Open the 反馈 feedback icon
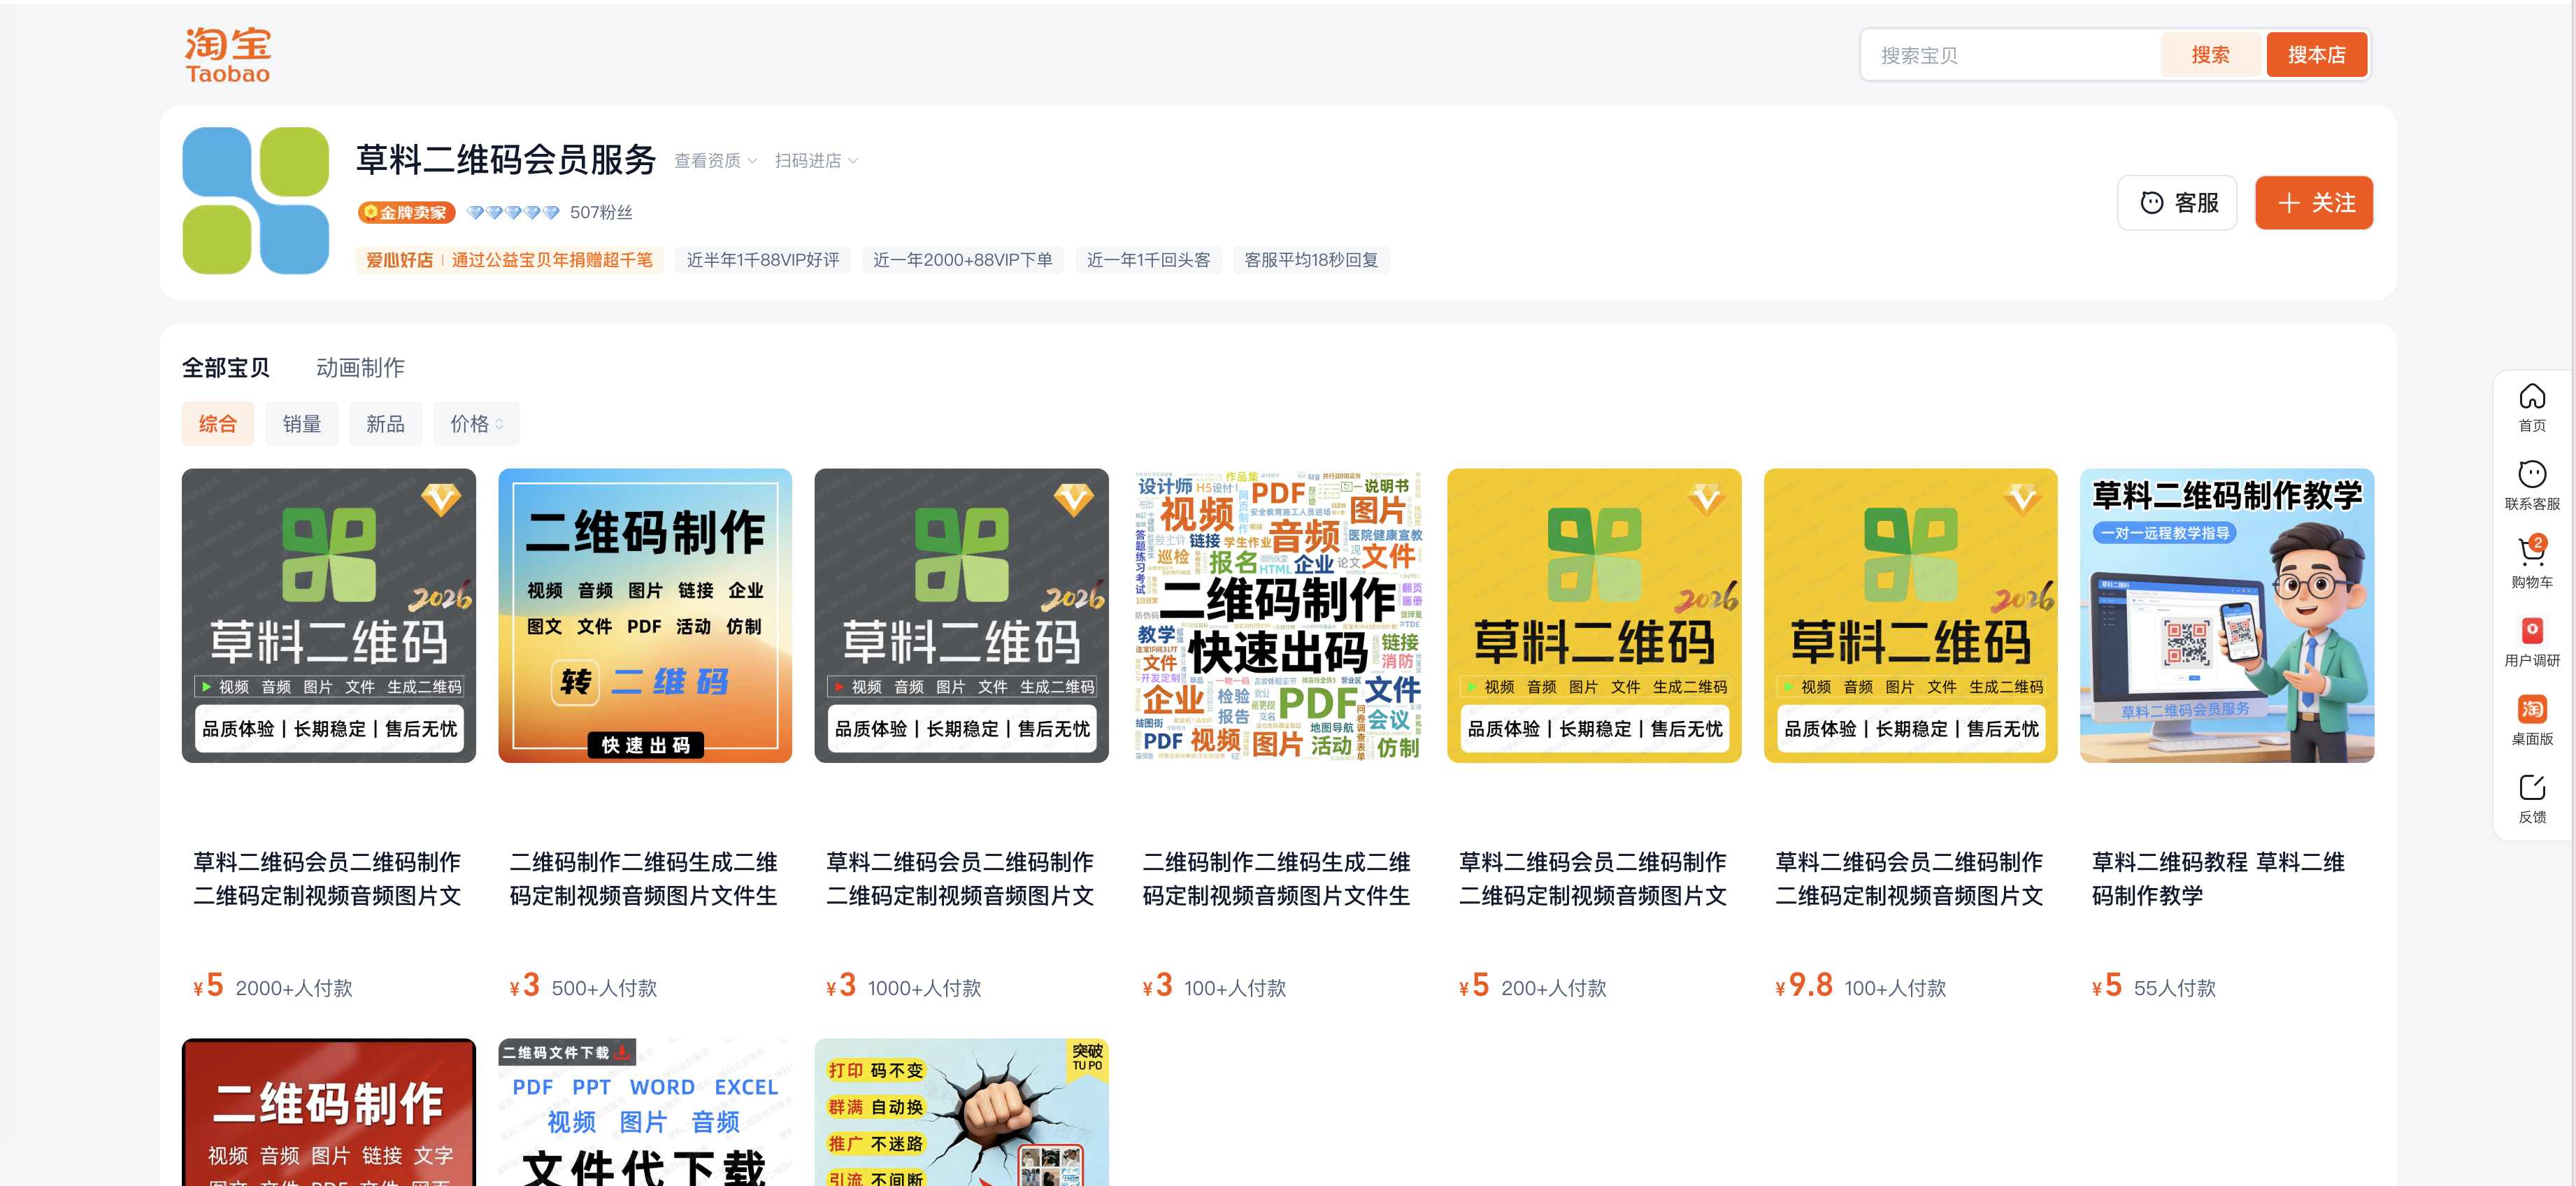2576x1186 pixels. point(2532,799)
